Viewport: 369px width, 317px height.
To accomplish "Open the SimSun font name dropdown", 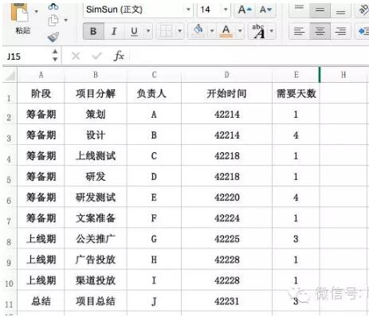I will click(x=188, y=10).
